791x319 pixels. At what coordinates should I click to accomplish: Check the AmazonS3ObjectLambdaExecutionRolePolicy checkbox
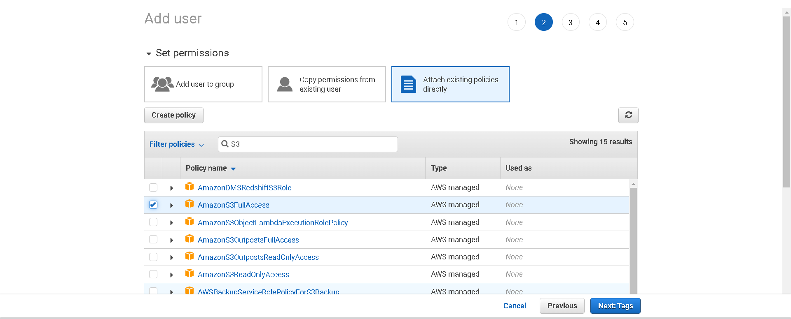[153, 222]
